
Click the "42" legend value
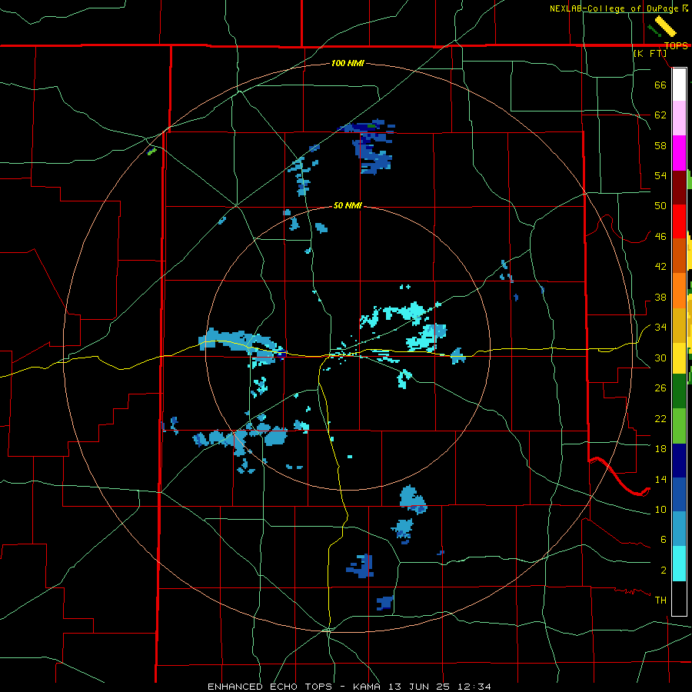660,266
